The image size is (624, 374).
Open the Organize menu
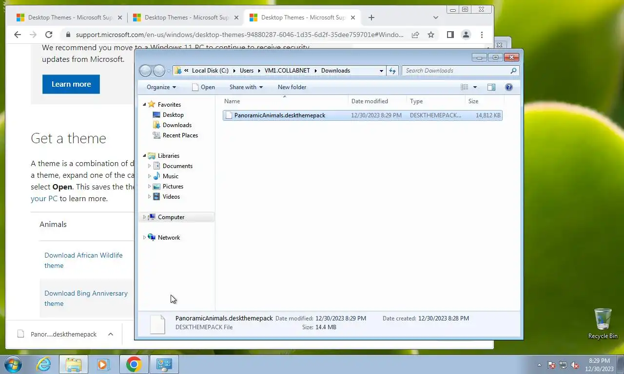click(161, 87)
